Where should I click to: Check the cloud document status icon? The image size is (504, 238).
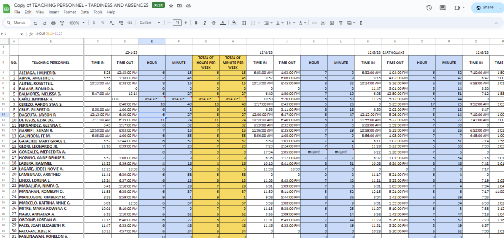pos(188,6)
